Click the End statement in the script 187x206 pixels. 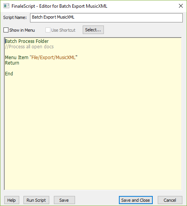9,73
